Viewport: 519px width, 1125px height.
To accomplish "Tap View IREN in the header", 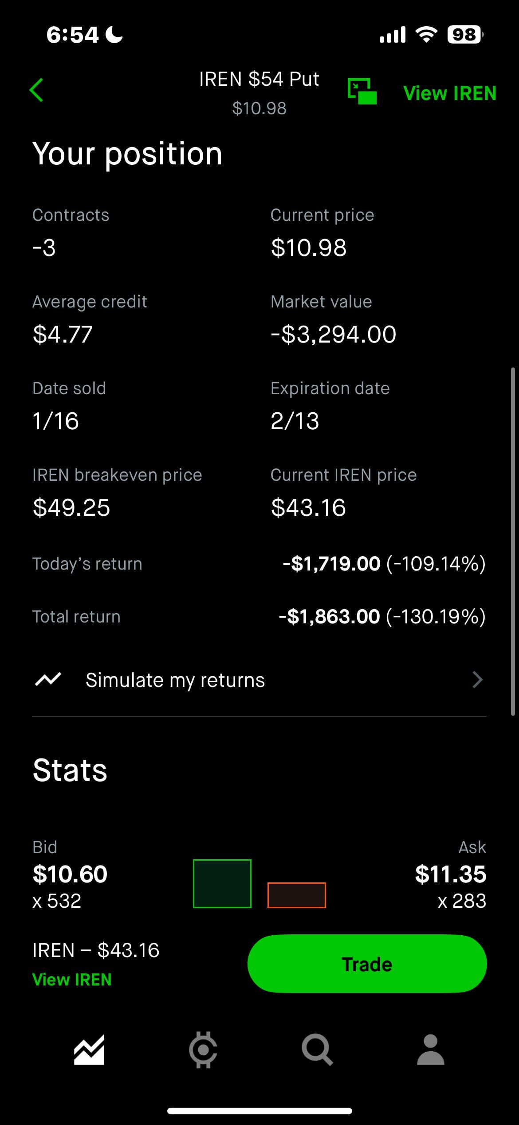I will coord(449,93).
